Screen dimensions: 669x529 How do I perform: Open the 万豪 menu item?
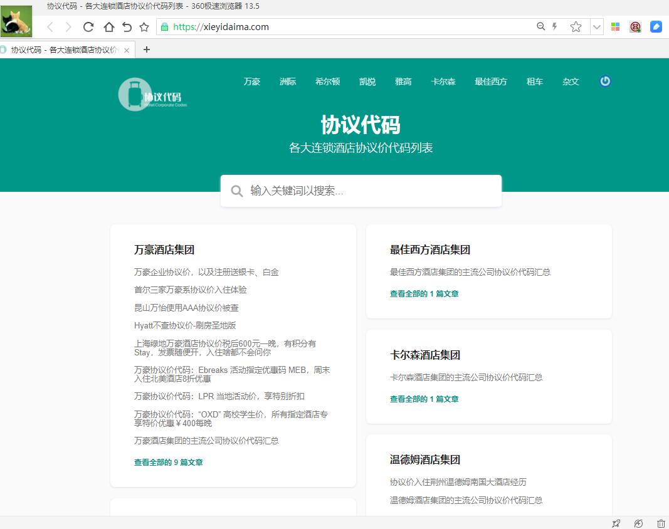(x=251, y=81)
